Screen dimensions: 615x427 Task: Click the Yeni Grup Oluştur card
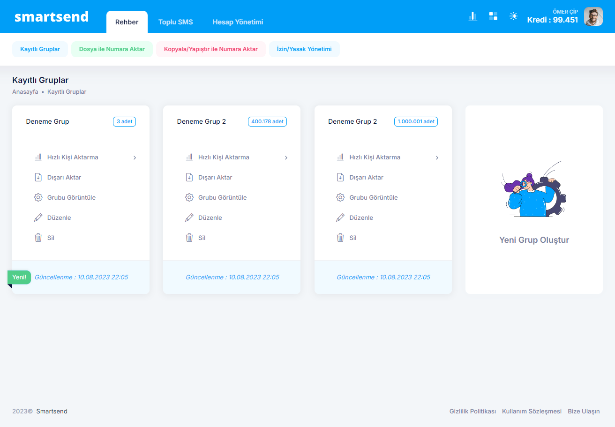click(534, 240)
